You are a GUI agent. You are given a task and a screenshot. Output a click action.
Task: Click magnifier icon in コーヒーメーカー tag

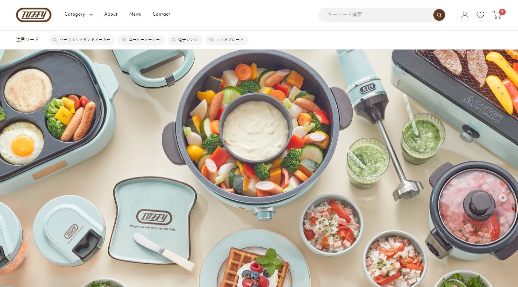124,40
